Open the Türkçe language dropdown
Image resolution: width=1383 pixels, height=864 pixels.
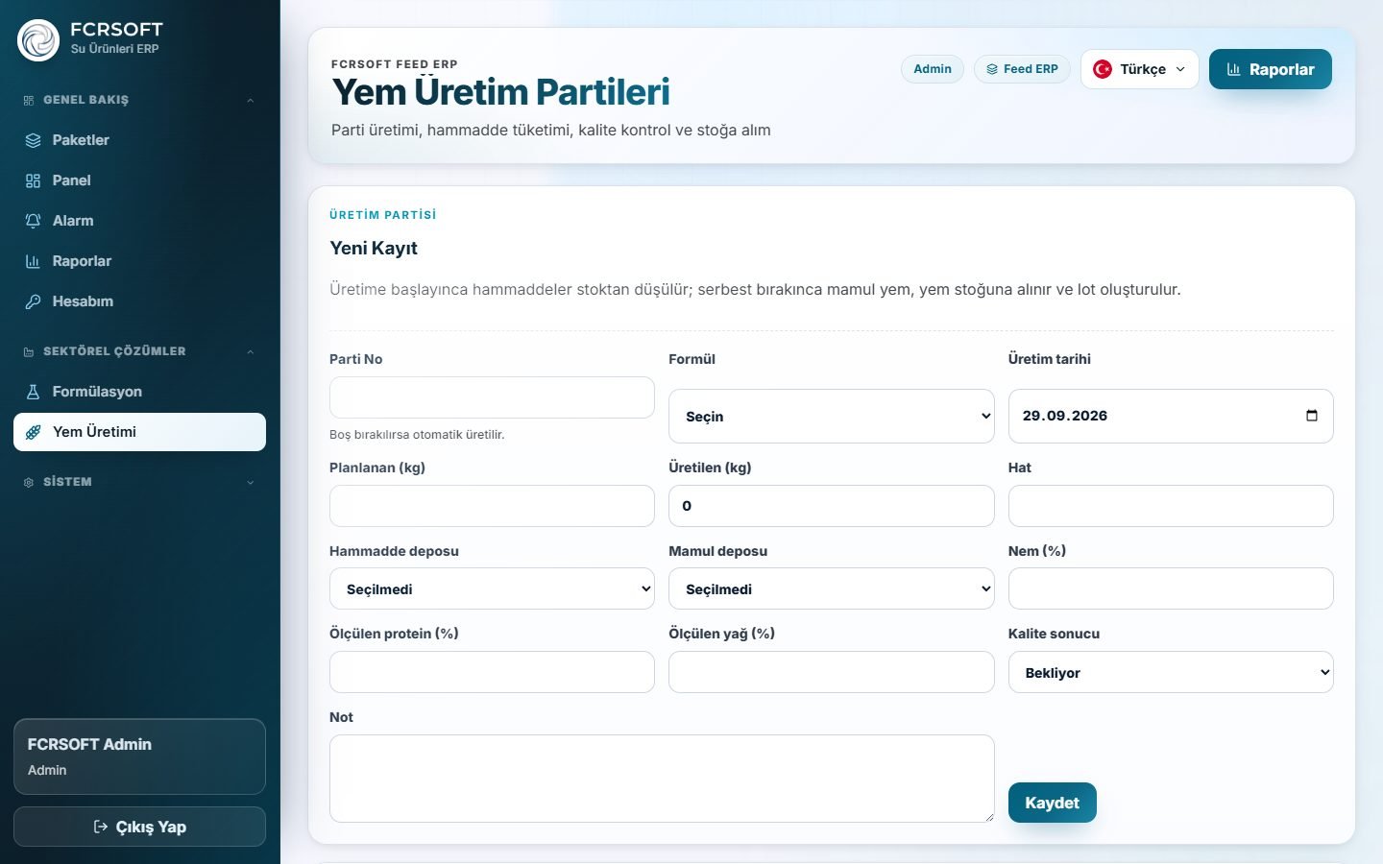tap(1140, 69)
